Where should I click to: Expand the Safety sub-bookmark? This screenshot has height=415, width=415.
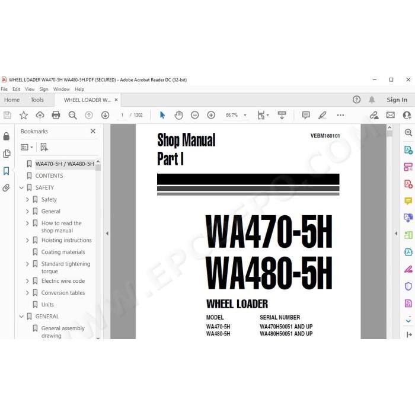tap(27, 199)
